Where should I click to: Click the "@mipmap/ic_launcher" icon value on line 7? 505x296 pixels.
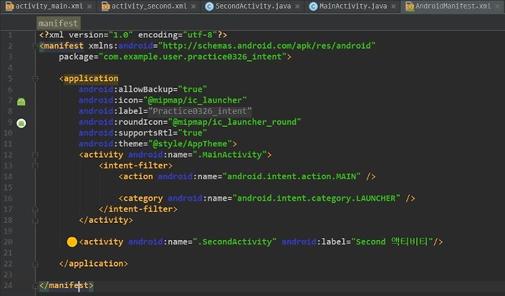click(x=195, y=100)
